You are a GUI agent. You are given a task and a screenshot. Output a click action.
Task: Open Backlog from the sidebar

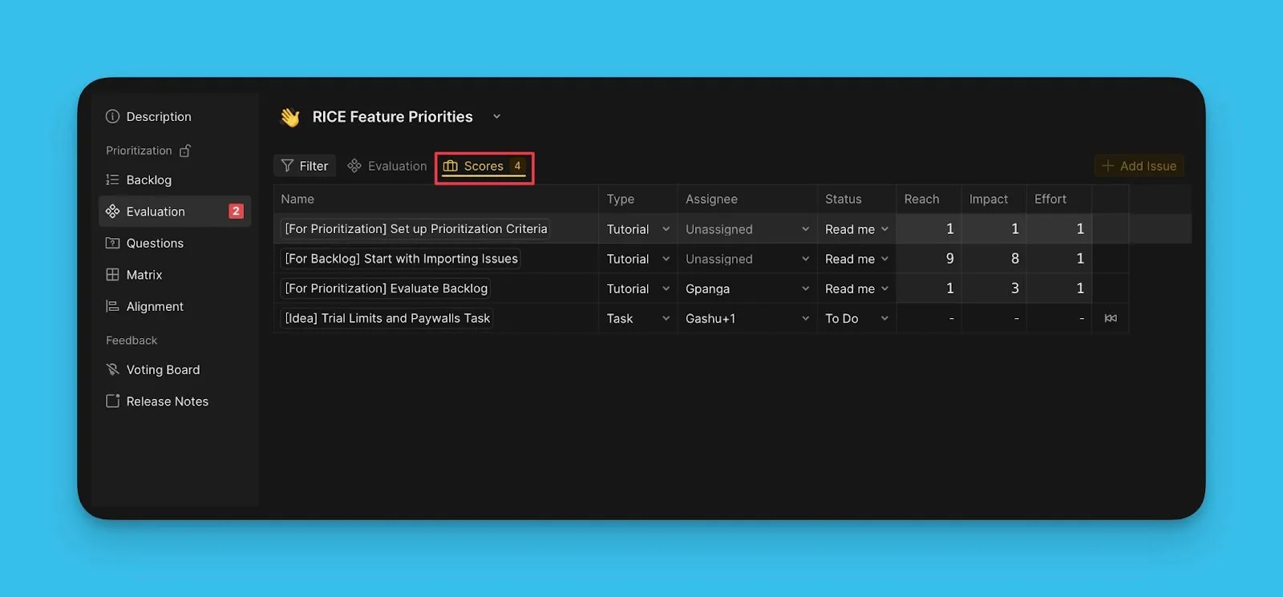[148, 180]
